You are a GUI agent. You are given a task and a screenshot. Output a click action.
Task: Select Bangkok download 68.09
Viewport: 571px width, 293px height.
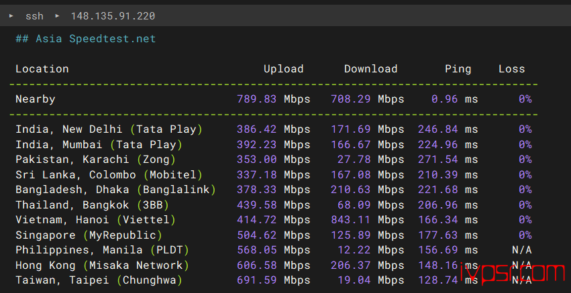(x=354, y=205)
